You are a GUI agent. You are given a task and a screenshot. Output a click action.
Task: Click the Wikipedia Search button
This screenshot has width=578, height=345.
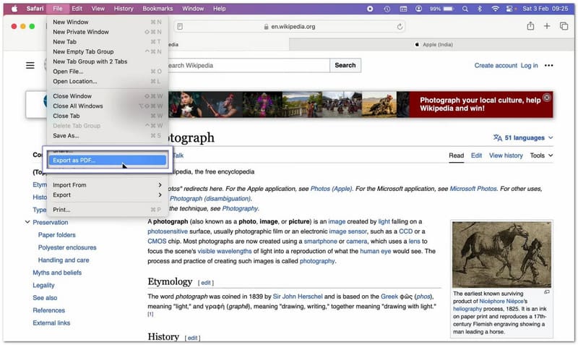click(345, 65)
